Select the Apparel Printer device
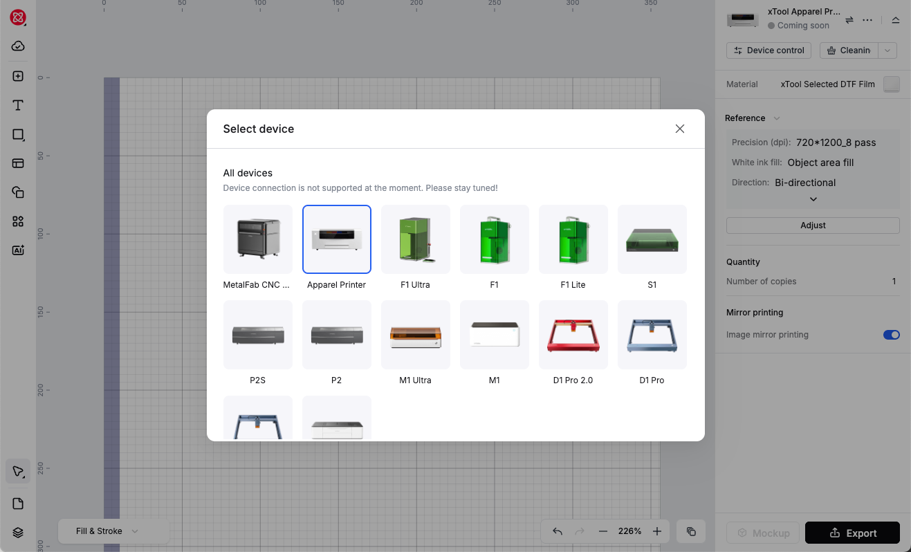911x552 pixels. 337,239
